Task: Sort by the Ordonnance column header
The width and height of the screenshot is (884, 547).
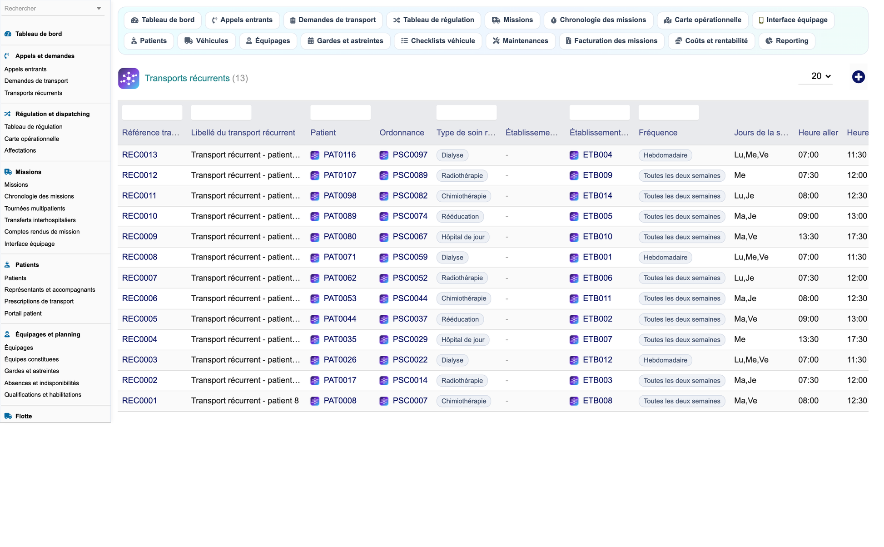Action: 402,133
